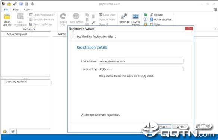
Task: Click the Email Address input field
Action: (141, 61)
